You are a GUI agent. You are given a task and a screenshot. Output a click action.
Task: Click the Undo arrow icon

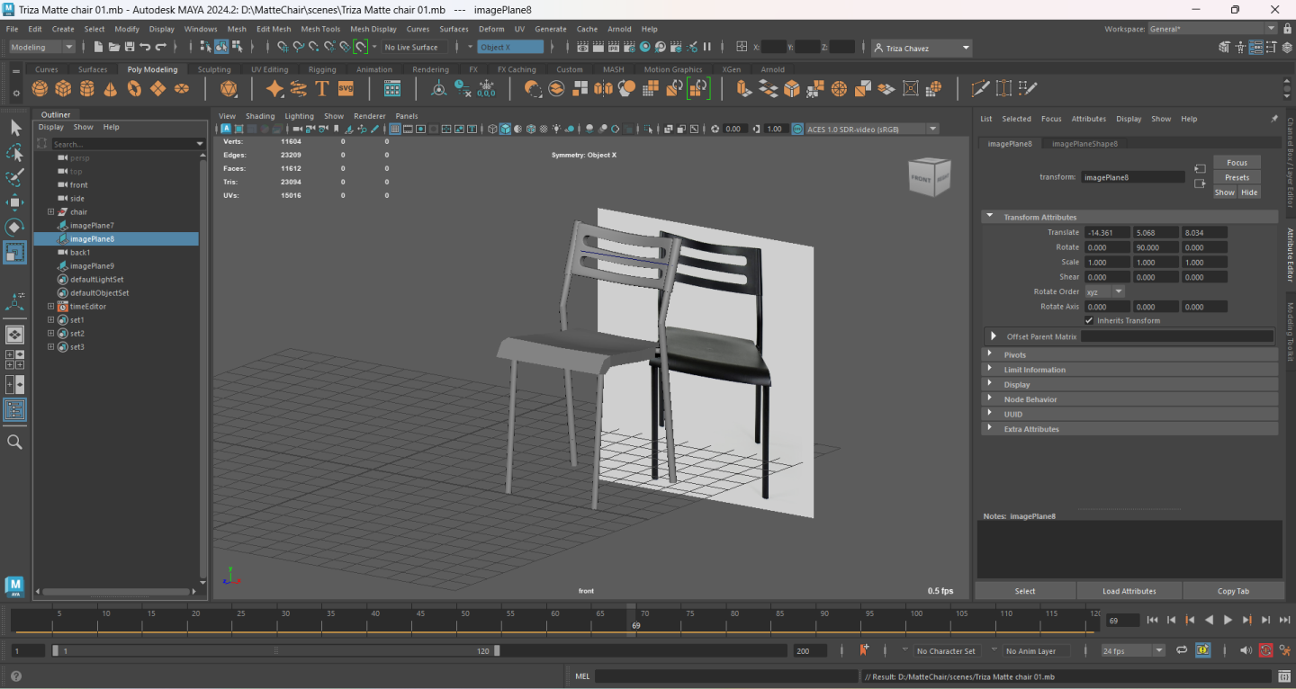pyautogui.click(x=146, y=47)
